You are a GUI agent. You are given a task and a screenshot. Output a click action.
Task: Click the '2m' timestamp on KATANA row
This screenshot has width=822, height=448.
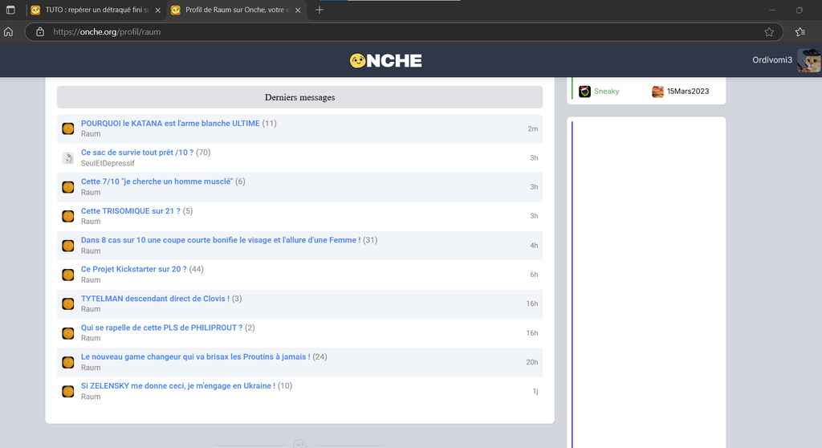533,129
